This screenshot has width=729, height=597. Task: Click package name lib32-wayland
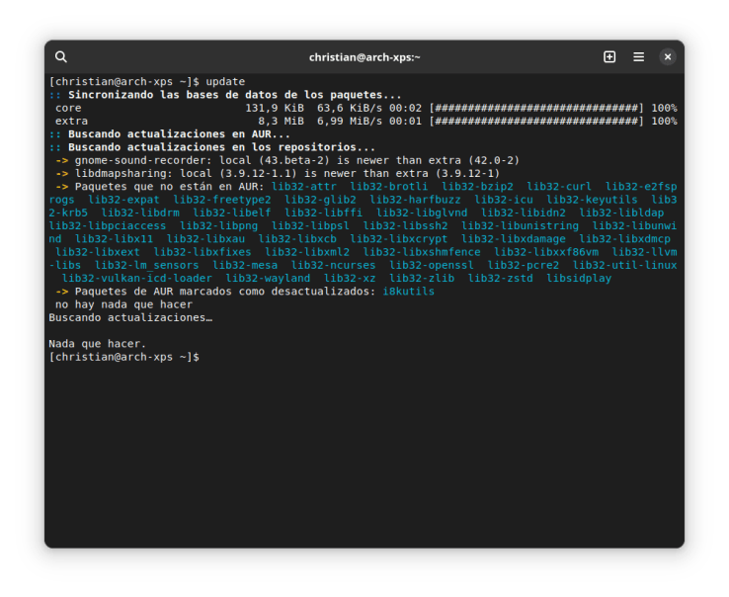coord(268,279)
